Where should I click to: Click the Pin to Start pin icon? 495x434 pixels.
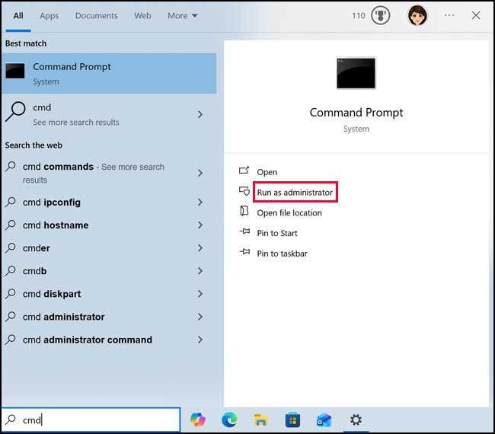(x=244, y=231)
